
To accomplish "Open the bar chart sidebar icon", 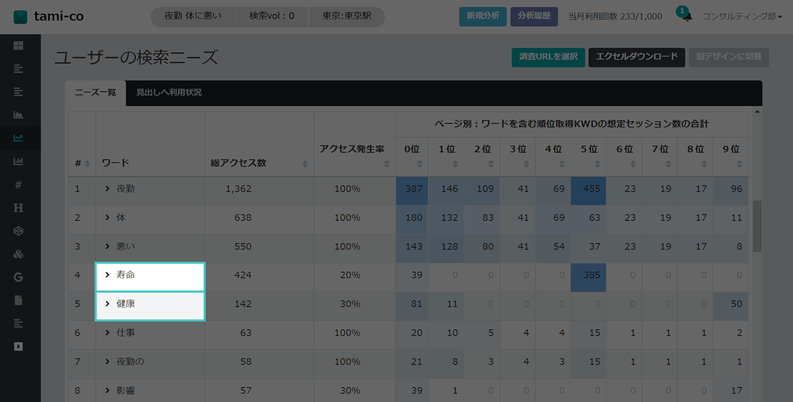I will [x=19, y=161].
